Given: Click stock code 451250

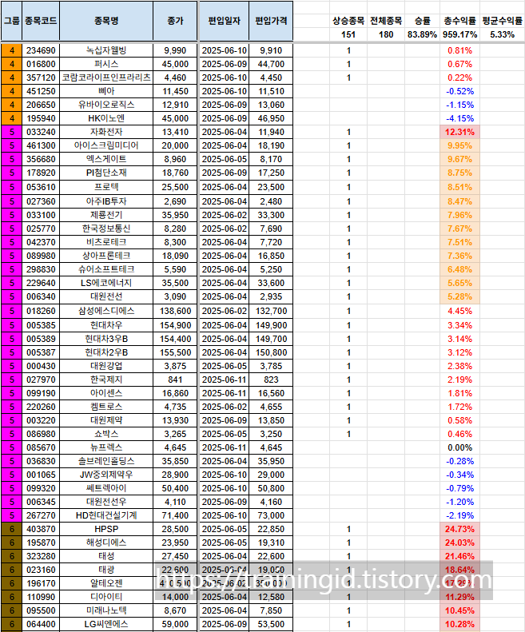Looking at the screenshot, I should tap(41, 91).
